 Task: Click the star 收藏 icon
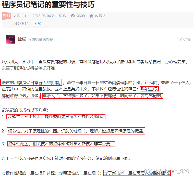[x=91, y=16]
